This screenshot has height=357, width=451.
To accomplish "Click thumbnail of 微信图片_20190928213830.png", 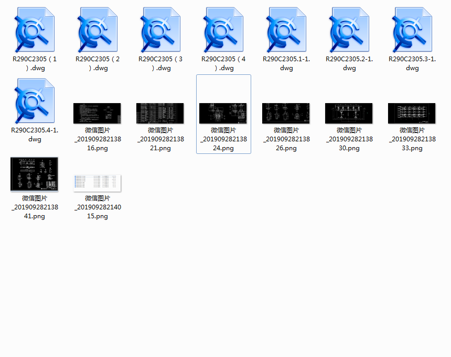I will [349, 114].
